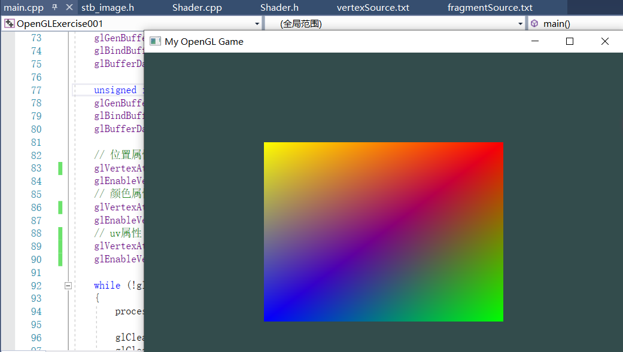The image size is (623, 352).
Task: Click the 'proces' code on line 94
Action: click(x=129, y=311)
